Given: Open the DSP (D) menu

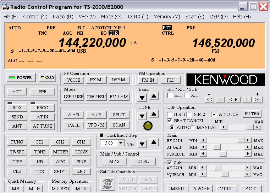Looking at the screenshot, I should (x=219, y=17).
